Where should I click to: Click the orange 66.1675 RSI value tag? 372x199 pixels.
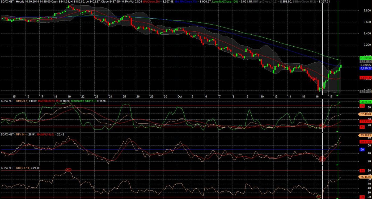pyautogui.click(x=365, y=177)
